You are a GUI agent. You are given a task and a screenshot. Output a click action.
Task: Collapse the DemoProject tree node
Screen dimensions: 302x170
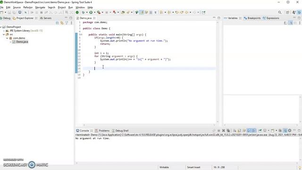(1, 27)
